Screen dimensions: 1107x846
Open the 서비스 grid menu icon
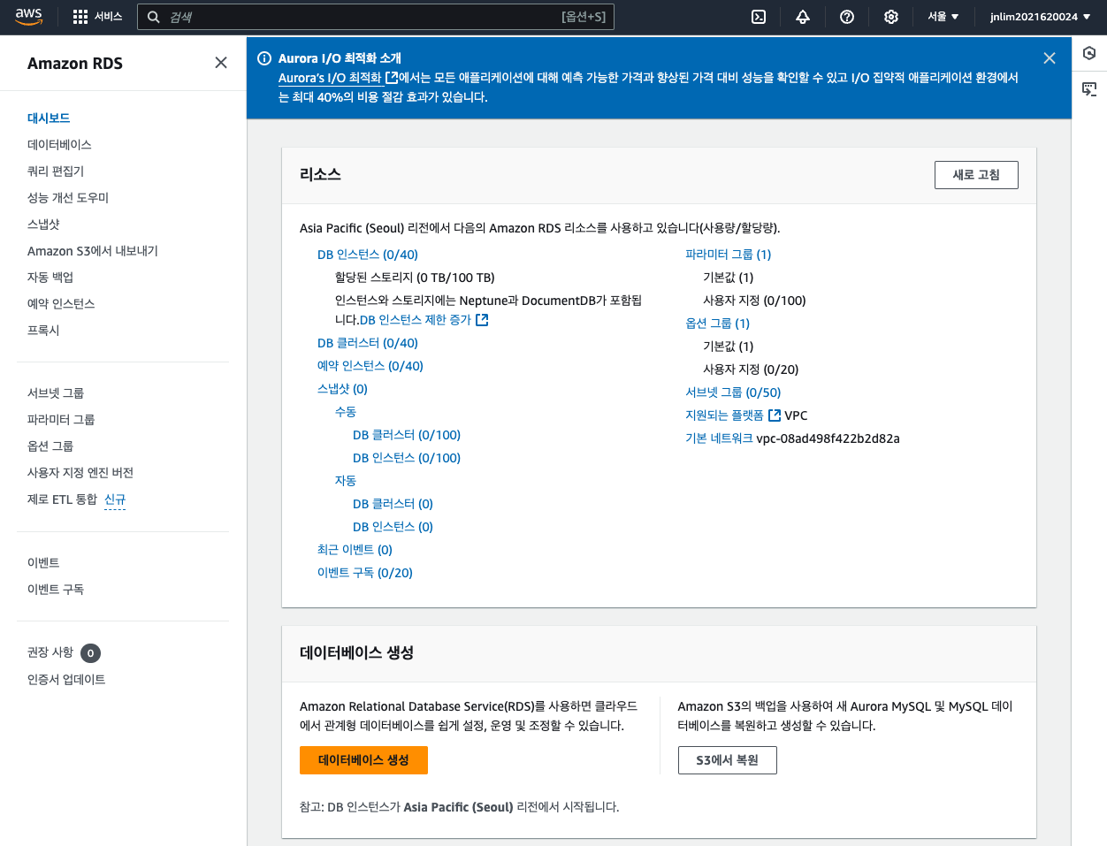point(80,17)
